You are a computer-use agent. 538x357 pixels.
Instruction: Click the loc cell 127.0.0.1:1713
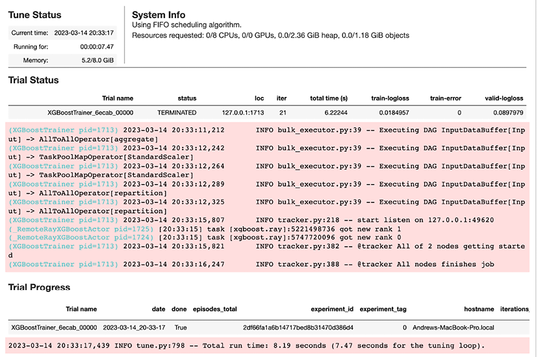tap(243, 112)
